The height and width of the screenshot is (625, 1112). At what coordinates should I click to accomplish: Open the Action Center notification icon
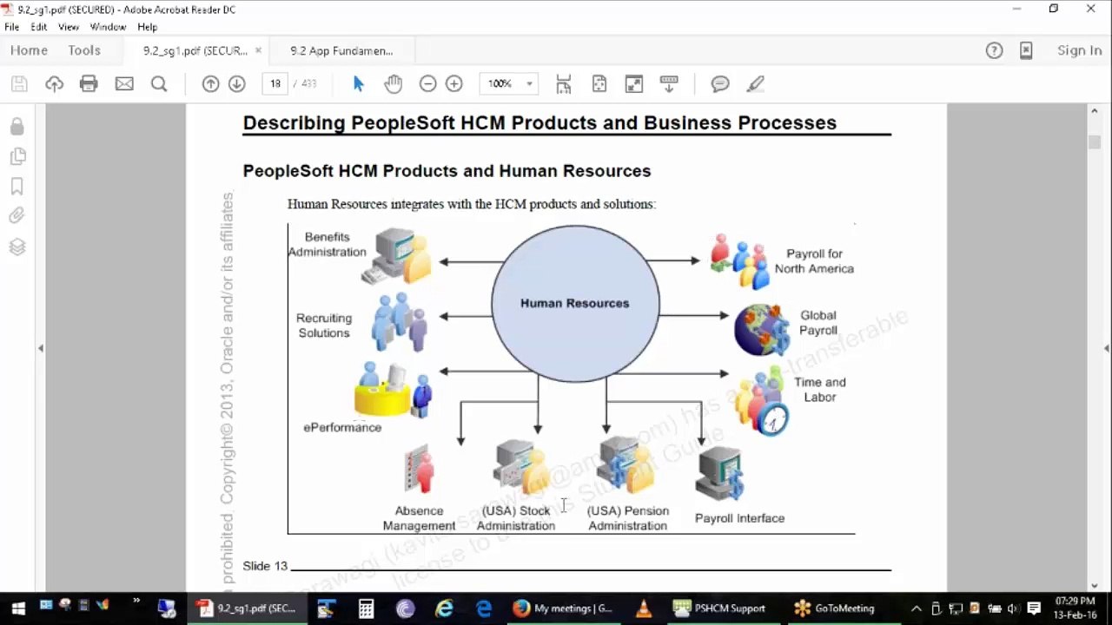(1034, 609)
